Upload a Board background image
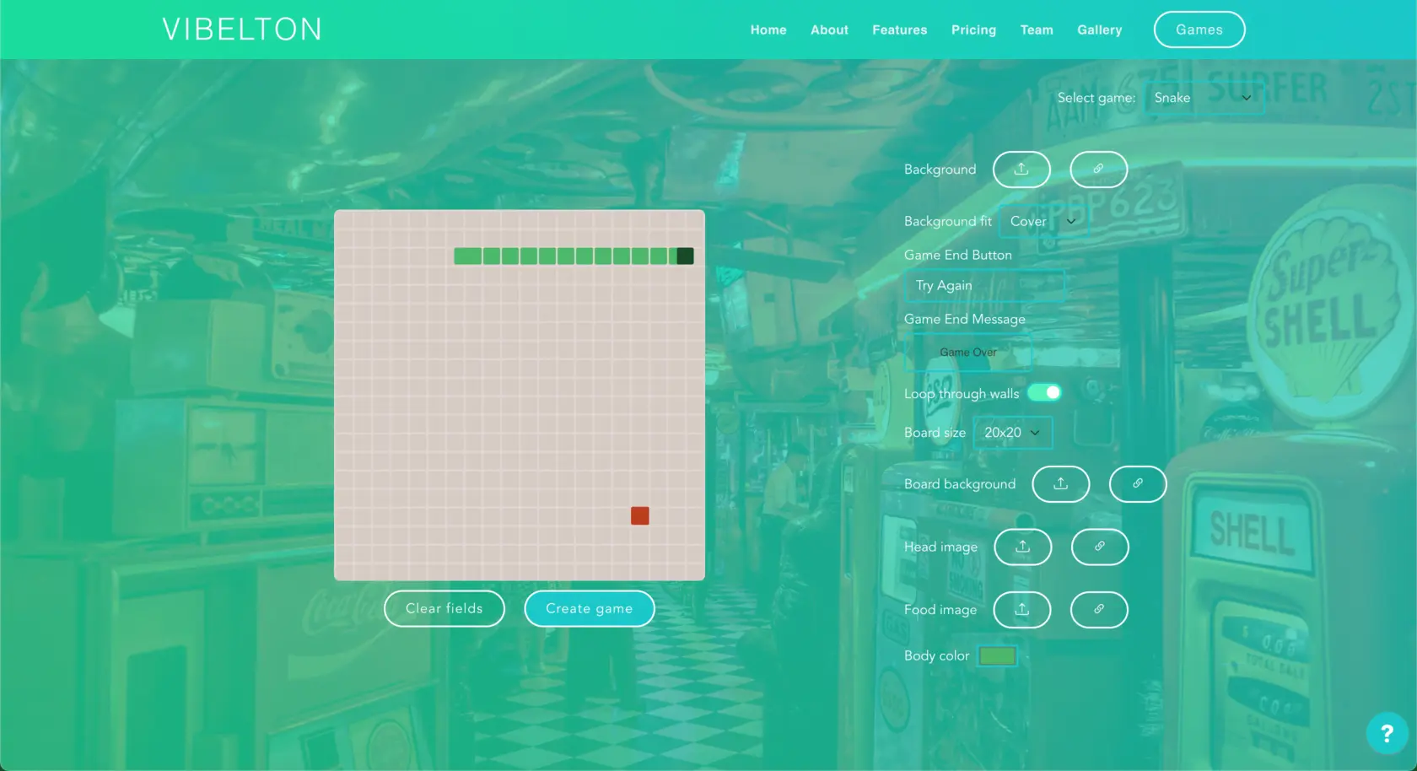This screenshot has width=1417, height=771. point(1060,484)
